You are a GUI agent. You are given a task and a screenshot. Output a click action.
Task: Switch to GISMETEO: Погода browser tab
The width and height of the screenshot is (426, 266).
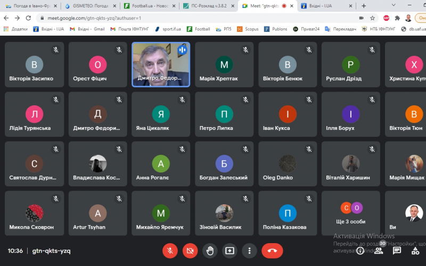[91, 6]
